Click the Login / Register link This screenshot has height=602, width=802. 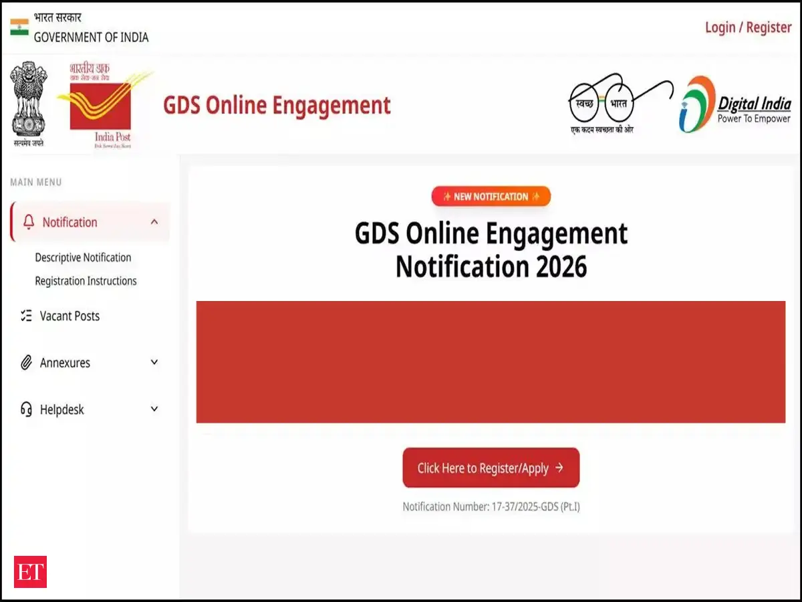(x=748, y=27)
